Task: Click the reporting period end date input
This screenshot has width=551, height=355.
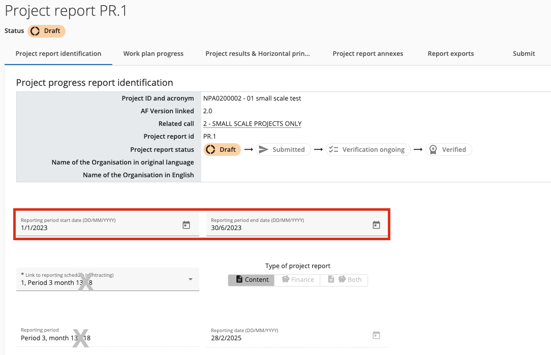Action: 287,228
